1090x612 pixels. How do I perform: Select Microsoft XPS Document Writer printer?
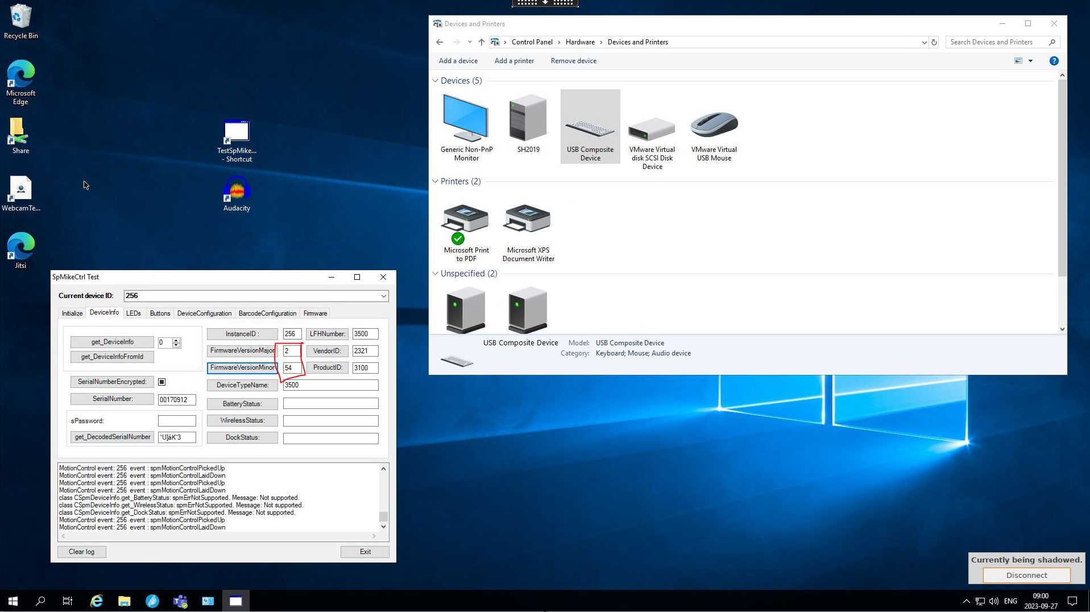coord(528,222)
